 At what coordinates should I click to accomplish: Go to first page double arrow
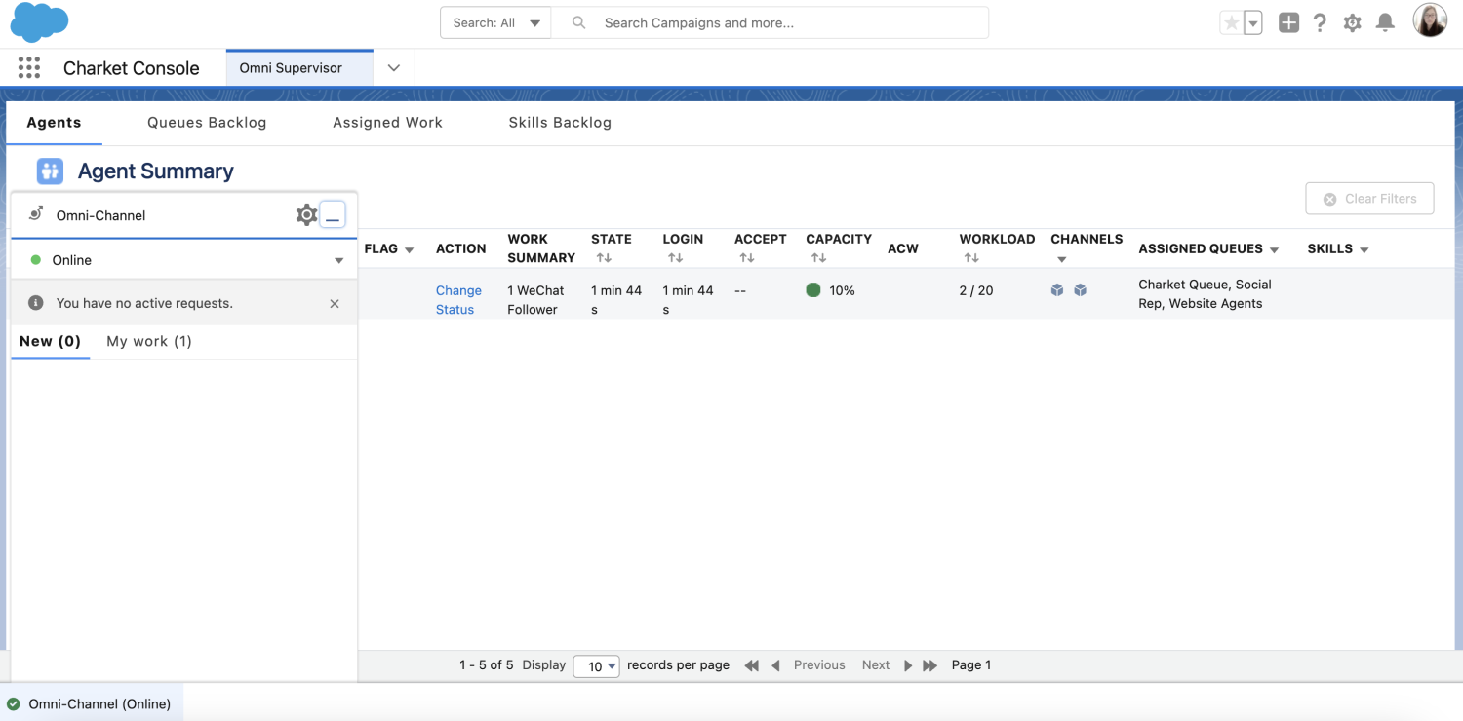click(x=751, y=665)
